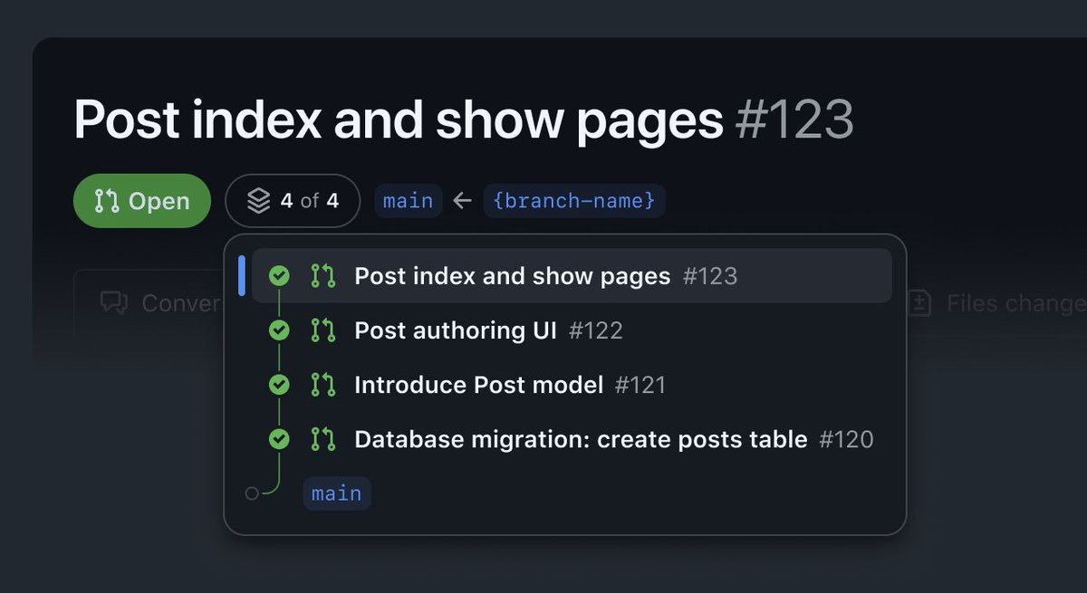Viewport: 1087px width, 593px height.
Task: Click the green check icon for PR #123
Action: [x=279, y=276]
